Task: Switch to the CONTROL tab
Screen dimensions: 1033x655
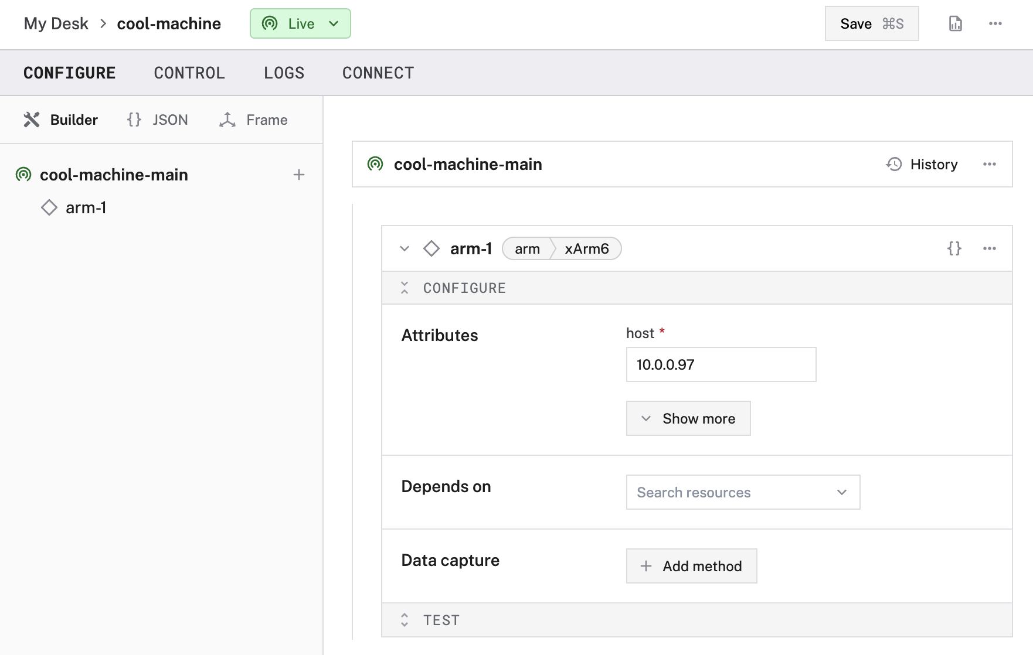Action: [189, 73]
